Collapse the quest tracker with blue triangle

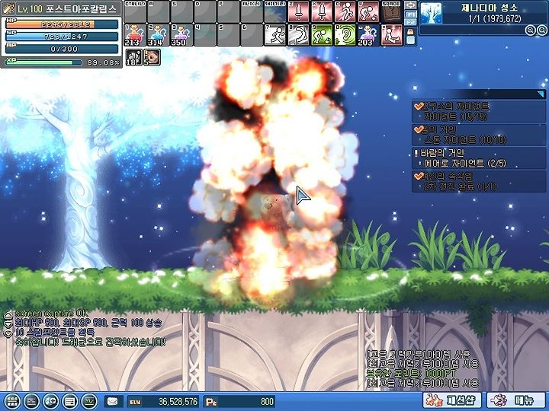click(541, 94)
